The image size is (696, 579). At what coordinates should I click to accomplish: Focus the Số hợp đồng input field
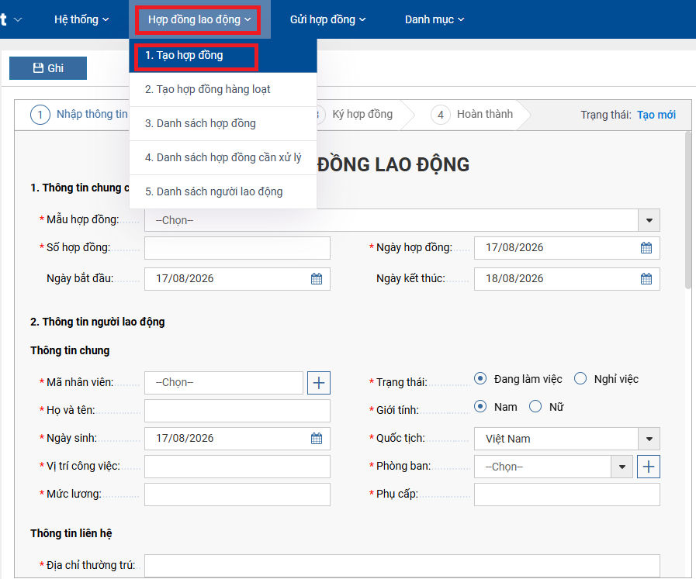[x=237, y=248]
